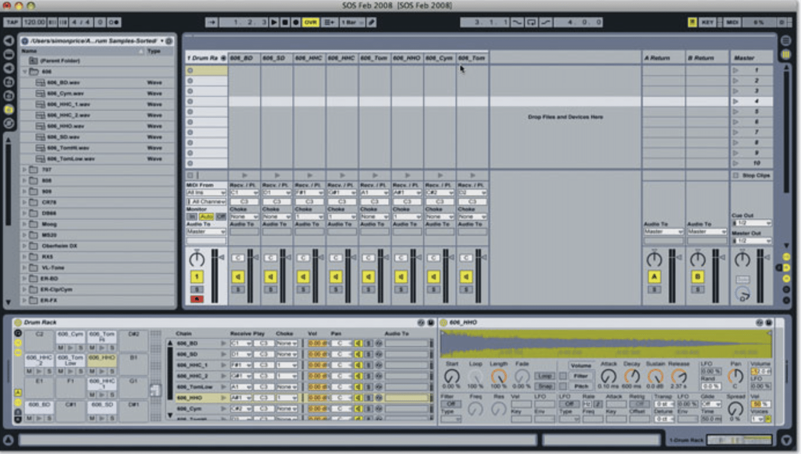This screenshot has height=454, width=801.
Task: Click the global Record button
Action: [x=296, y=22]
